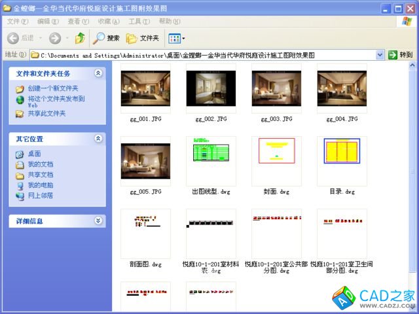419x314 pixels.
Task: Click 共享此文件夹 link
Action: click(x=46, y=114)
